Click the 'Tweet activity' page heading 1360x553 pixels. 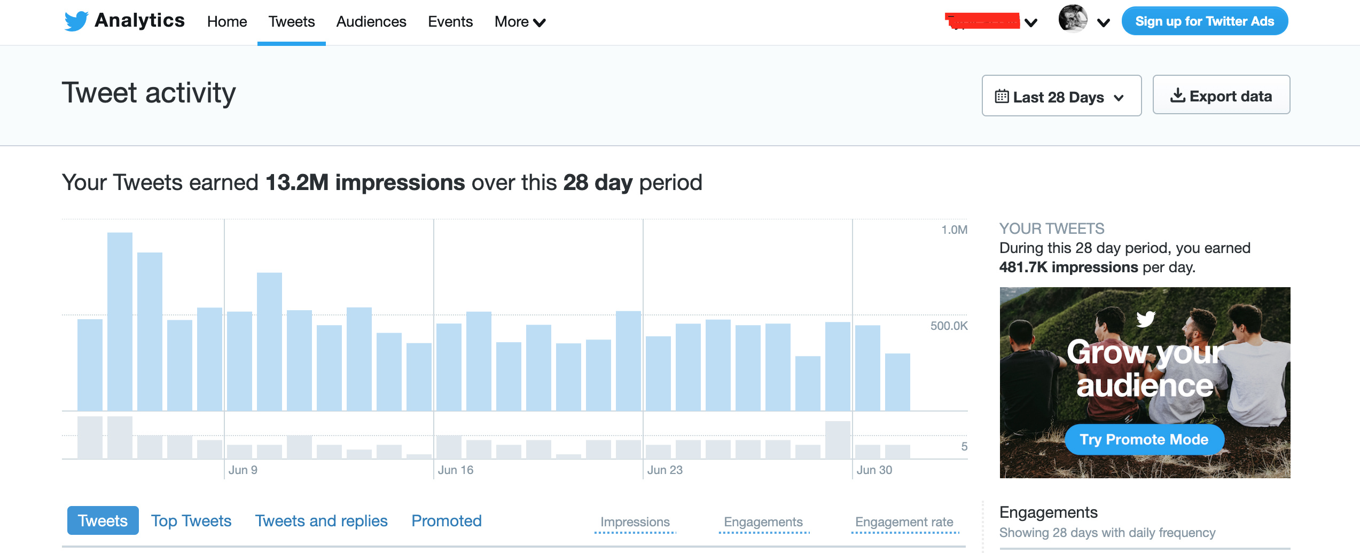(x=148, y=93)
